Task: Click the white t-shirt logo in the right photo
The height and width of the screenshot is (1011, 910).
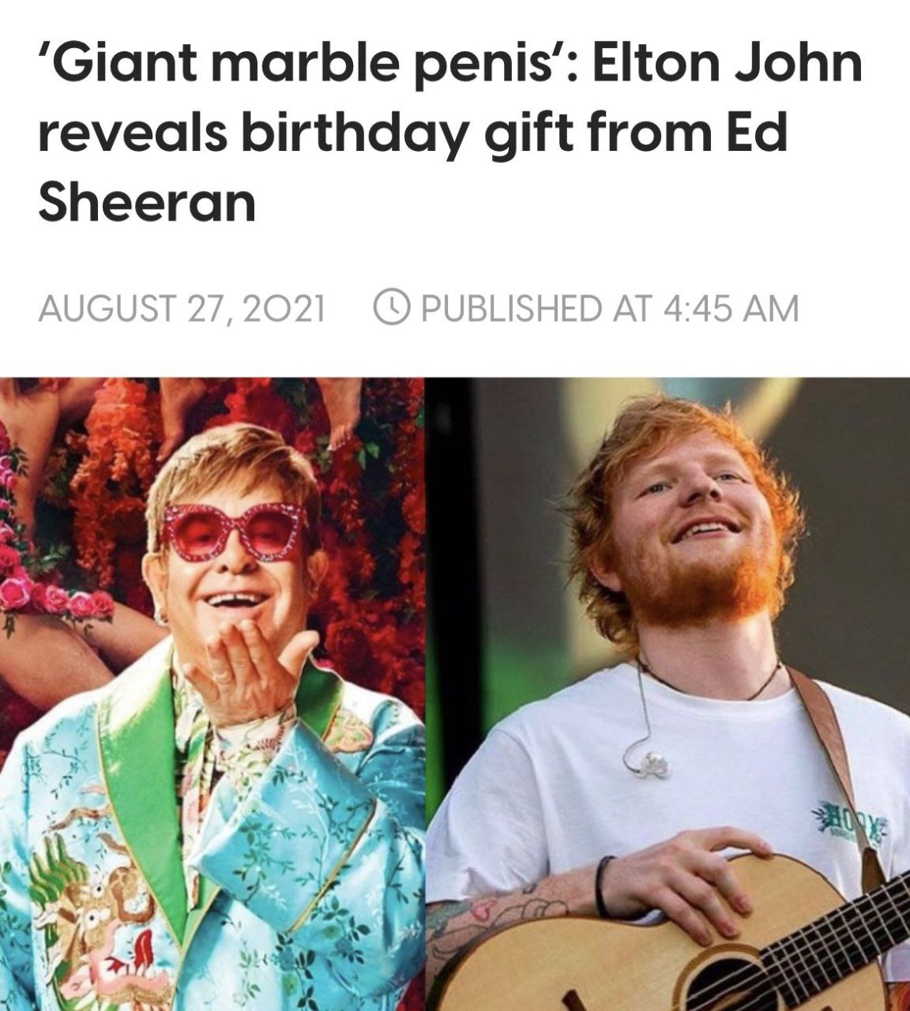Action: click(x=848, y=817)
